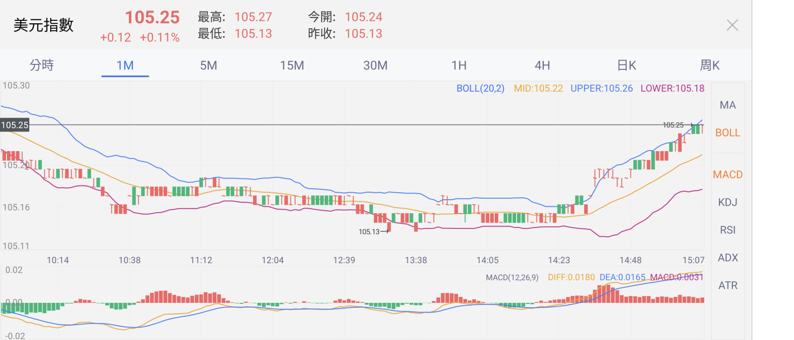Open the 15M timeframe tab
The image size is (794, 340).
coord(292,65)
